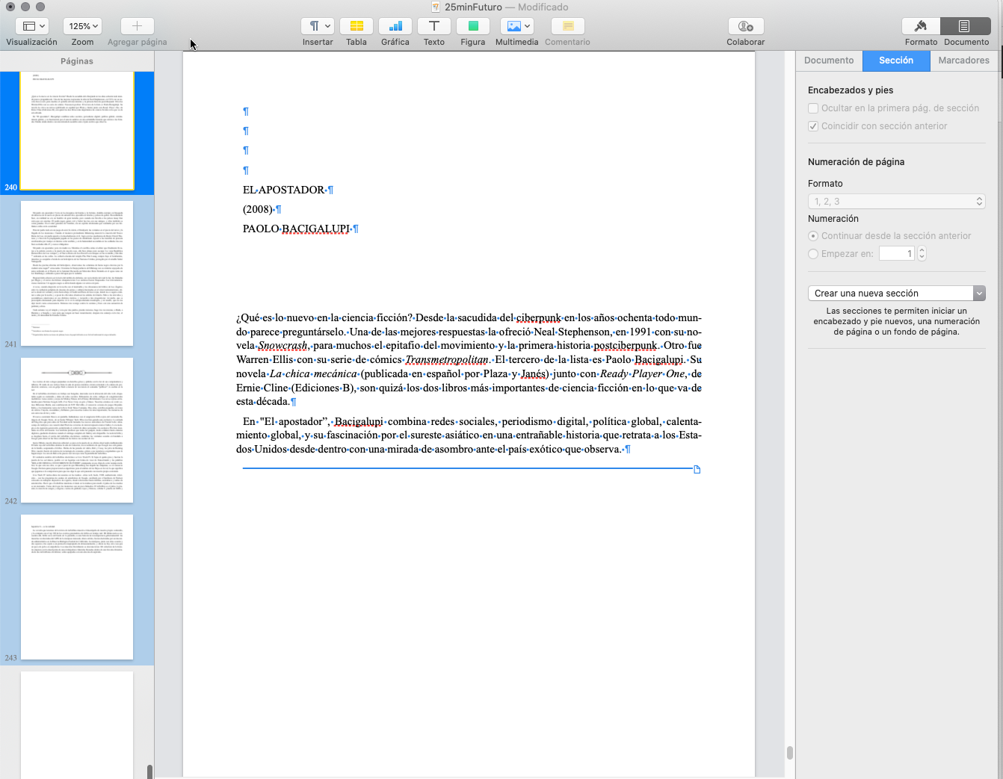Switch to the Marcadores tab
1003x779 pixels.
(963, 60)
